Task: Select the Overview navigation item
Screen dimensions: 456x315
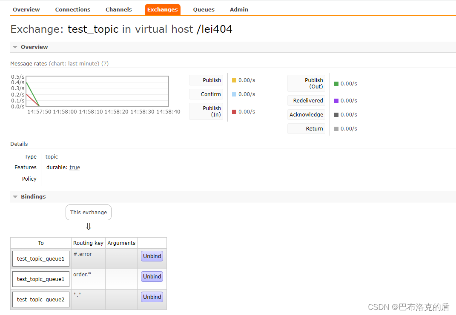Action: click(26, 9)
